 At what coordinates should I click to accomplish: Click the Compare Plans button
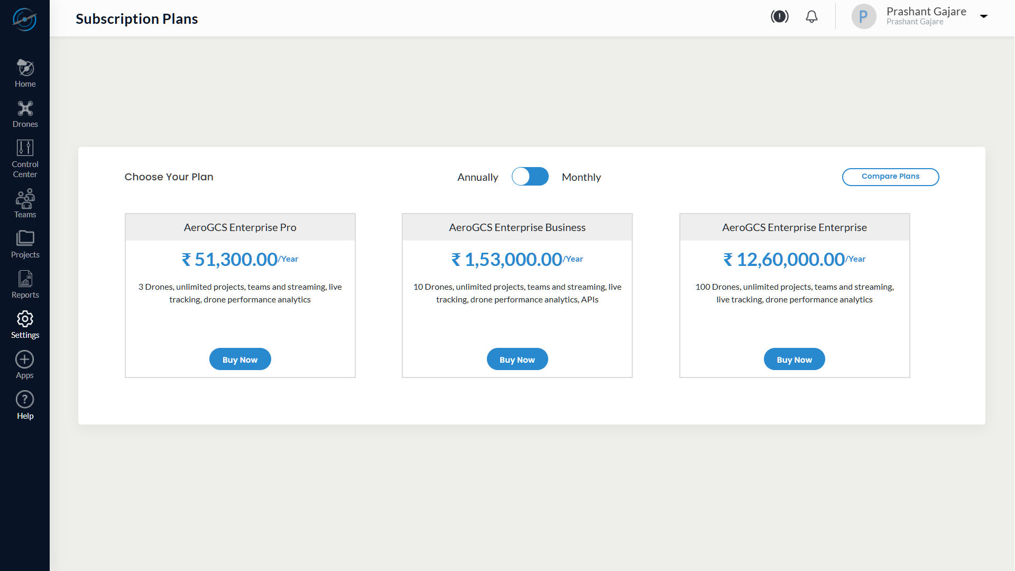890,177
